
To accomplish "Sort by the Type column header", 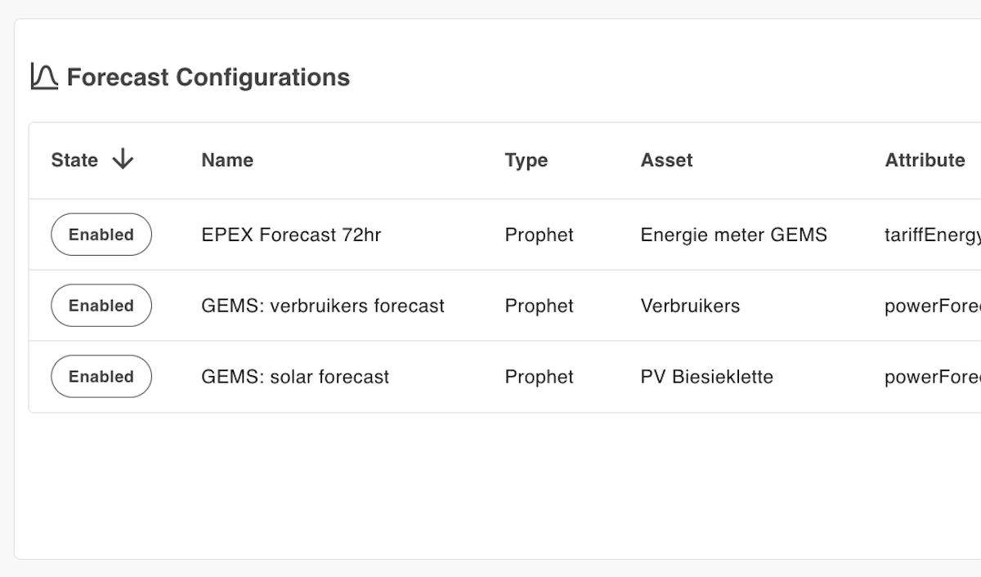I will (526, 160).
